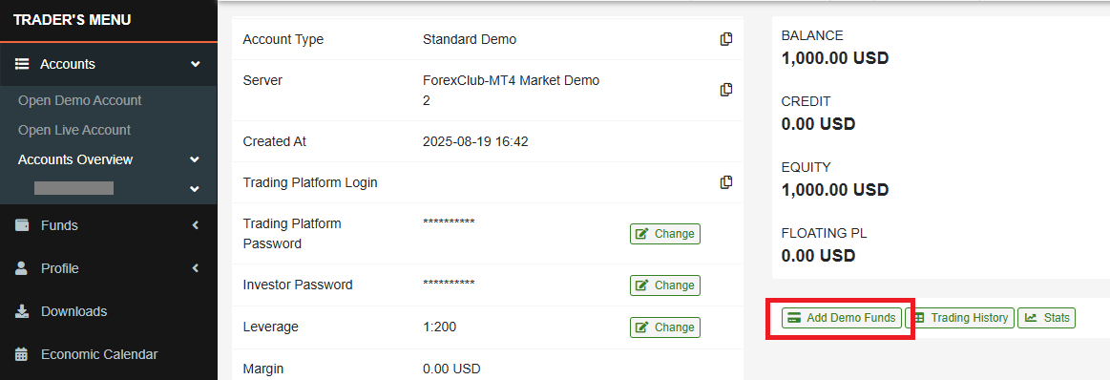The width and height of the screenshot is (1110, 380).
Task: Open Demo Account from the menu
Action: (80, 100)
